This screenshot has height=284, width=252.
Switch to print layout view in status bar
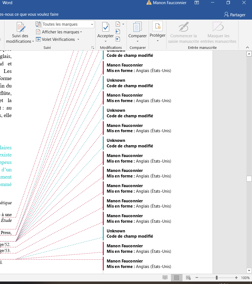tap(176, 277)
